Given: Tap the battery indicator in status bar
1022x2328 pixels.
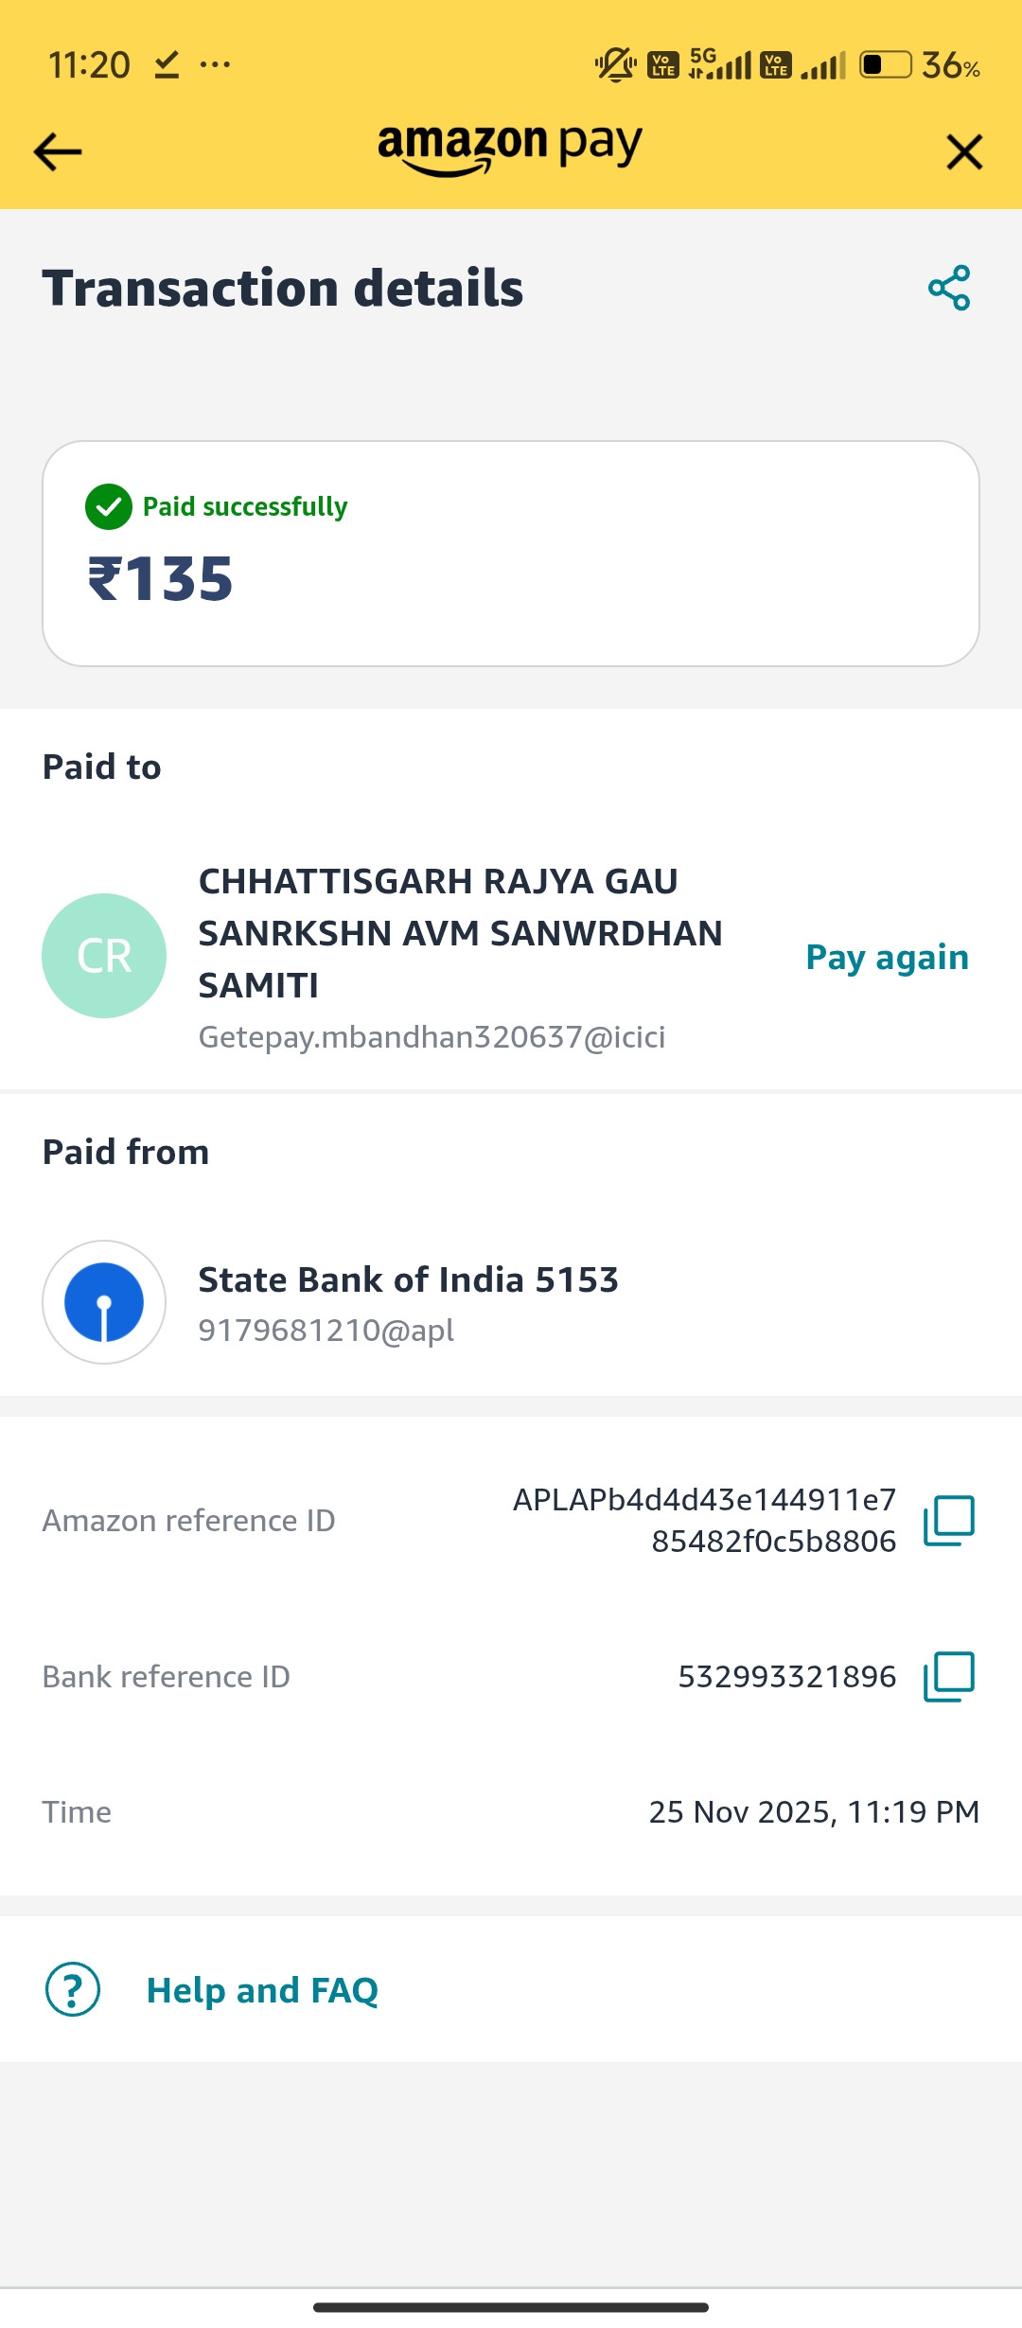Looking at the screenshot, I should 885,64.
